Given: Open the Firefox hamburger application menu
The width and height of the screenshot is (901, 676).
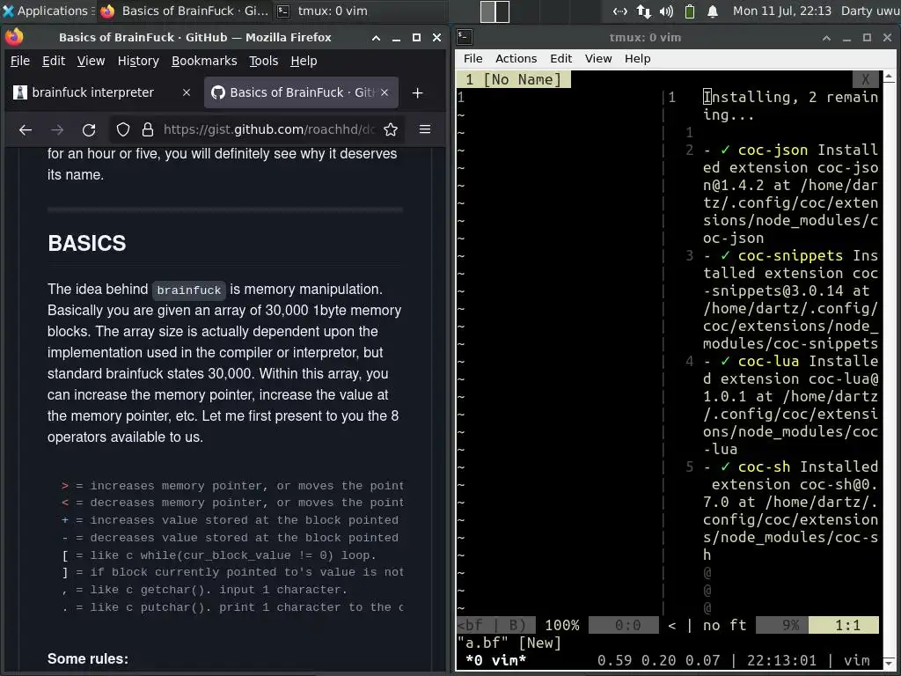Looking at the screenshot, I should (425, 130).
